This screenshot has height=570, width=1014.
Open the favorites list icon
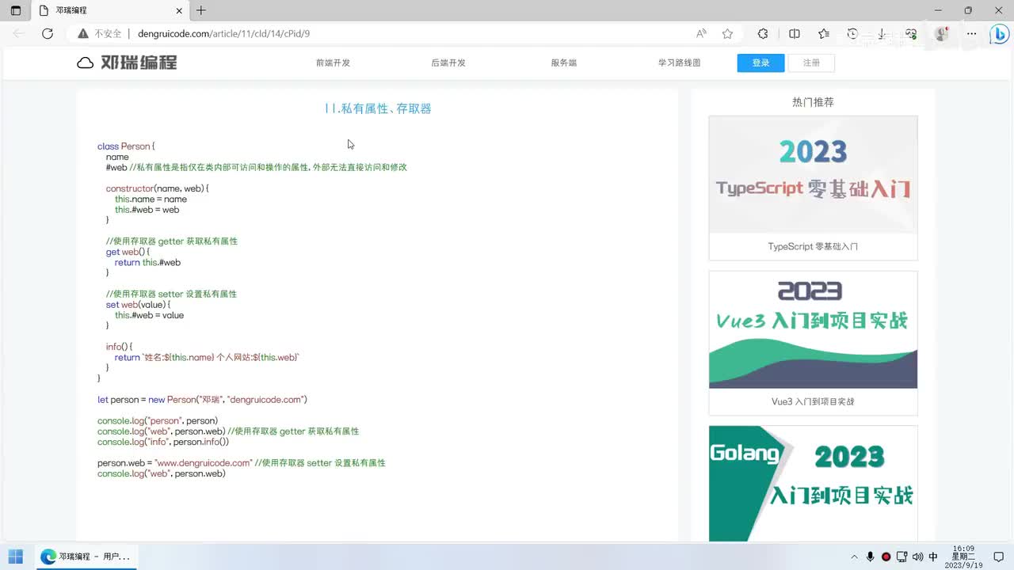pos(824,33)
